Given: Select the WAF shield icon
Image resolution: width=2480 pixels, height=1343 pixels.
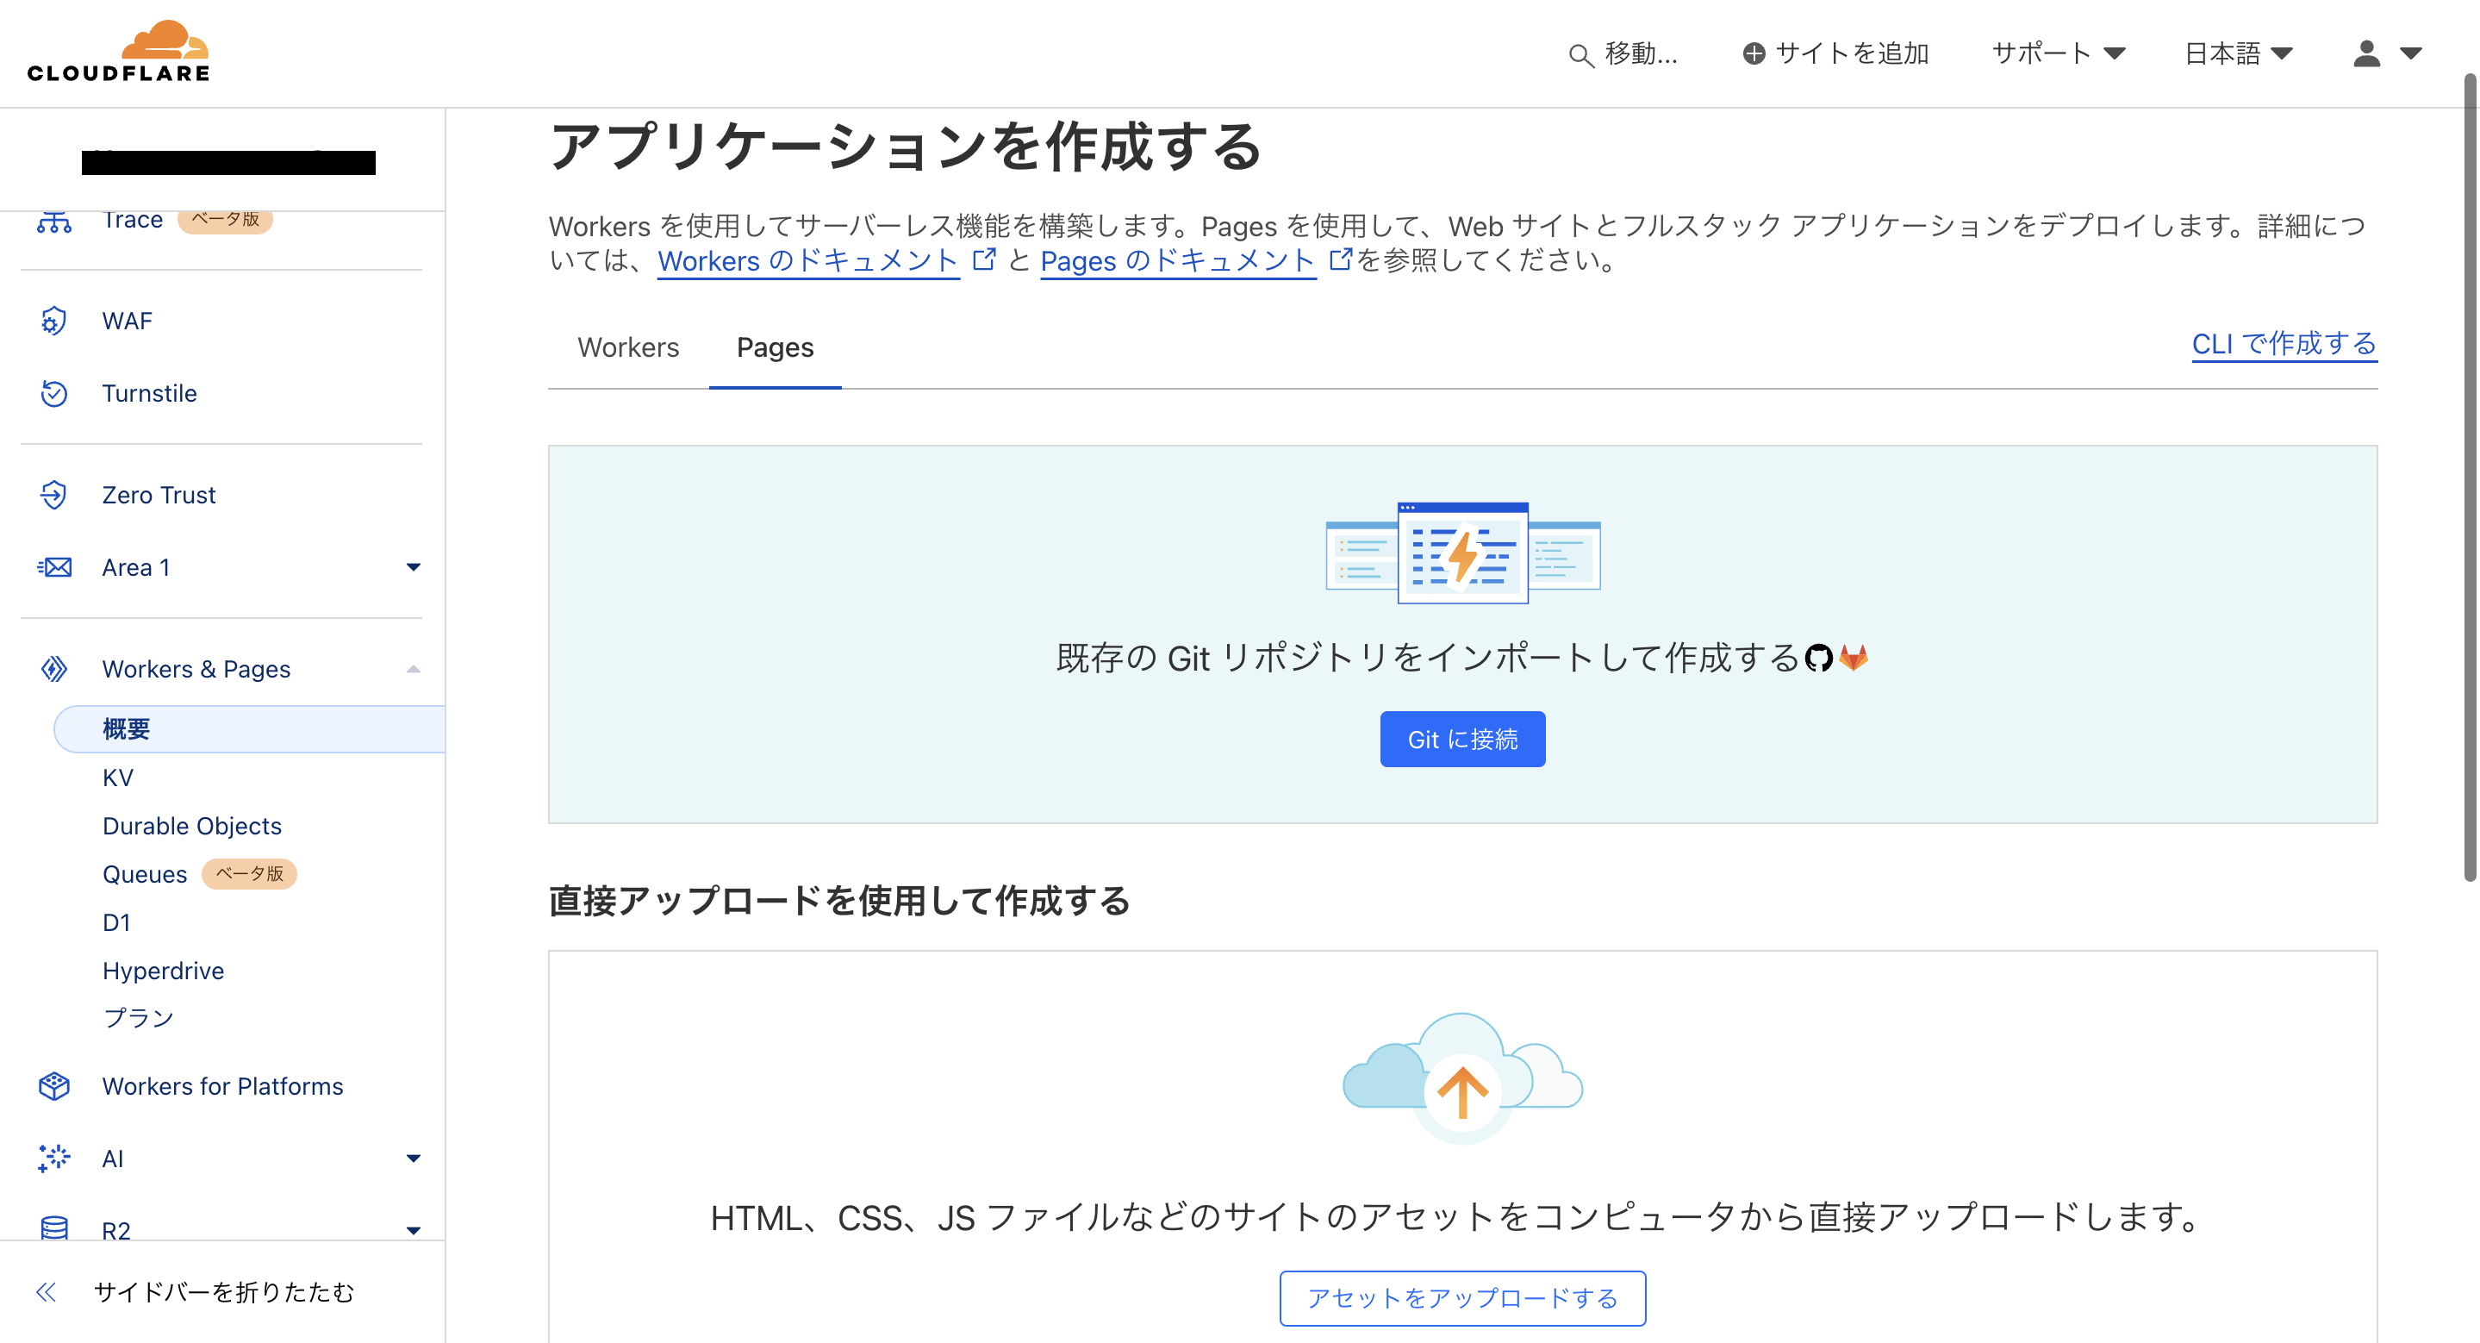Looking at the screenshot, I should click(53, 321).
